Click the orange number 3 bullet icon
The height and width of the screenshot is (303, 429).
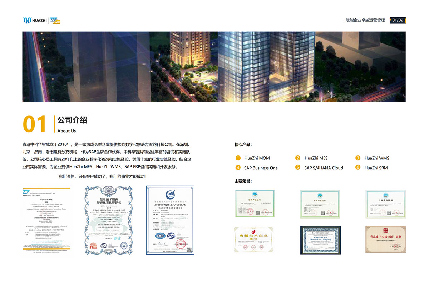tap(357, 158)
